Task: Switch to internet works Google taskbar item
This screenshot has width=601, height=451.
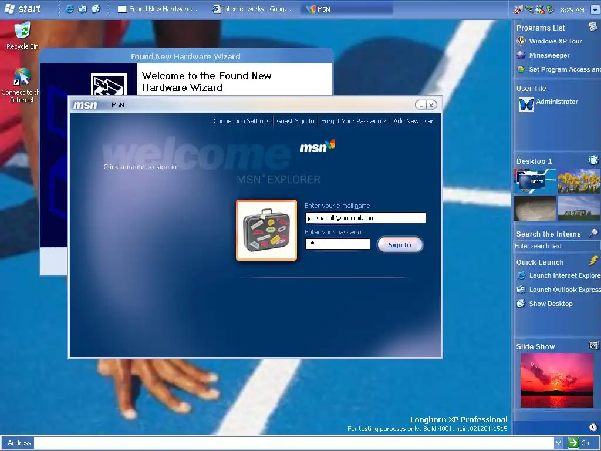Action: pyautogui.click(x=252, y=9)
